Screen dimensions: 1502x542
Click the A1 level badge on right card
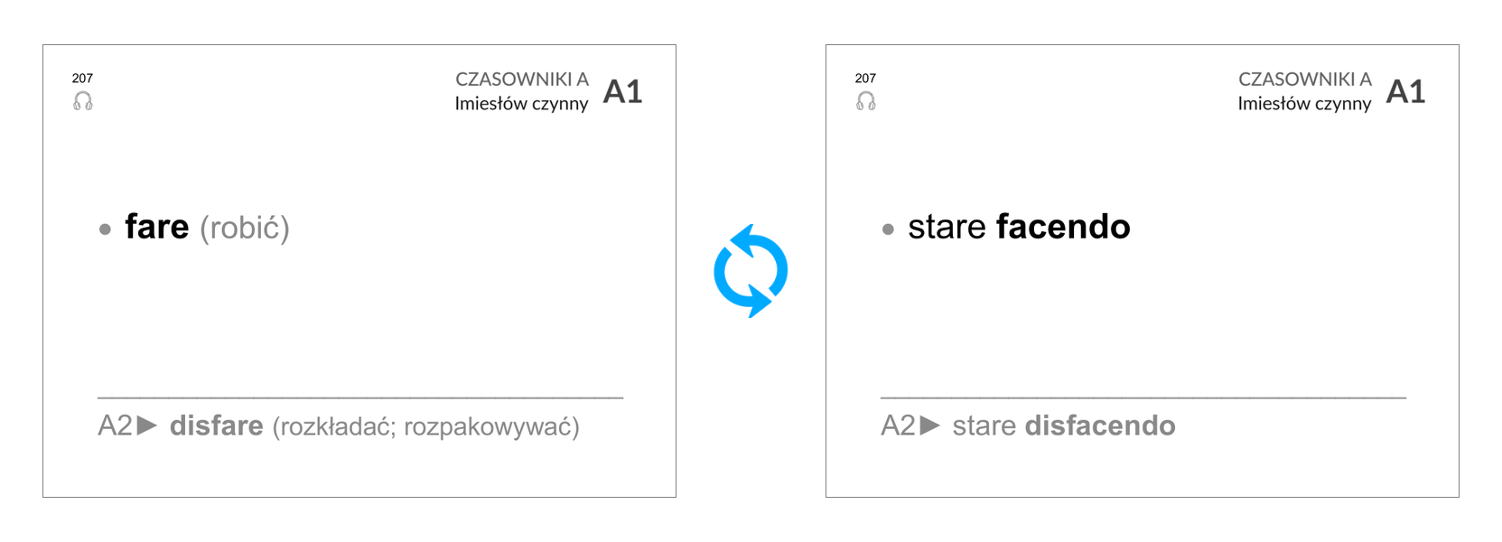tap(1405, 91)
